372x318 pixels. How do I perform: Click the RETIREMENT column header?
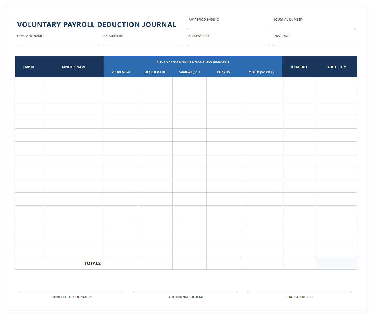click(x=121, y=72)
